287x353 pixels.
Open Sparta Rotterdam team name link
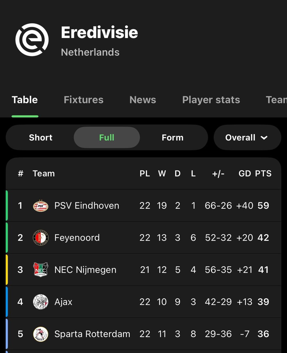pyautogui.click(x=92, y=334)
